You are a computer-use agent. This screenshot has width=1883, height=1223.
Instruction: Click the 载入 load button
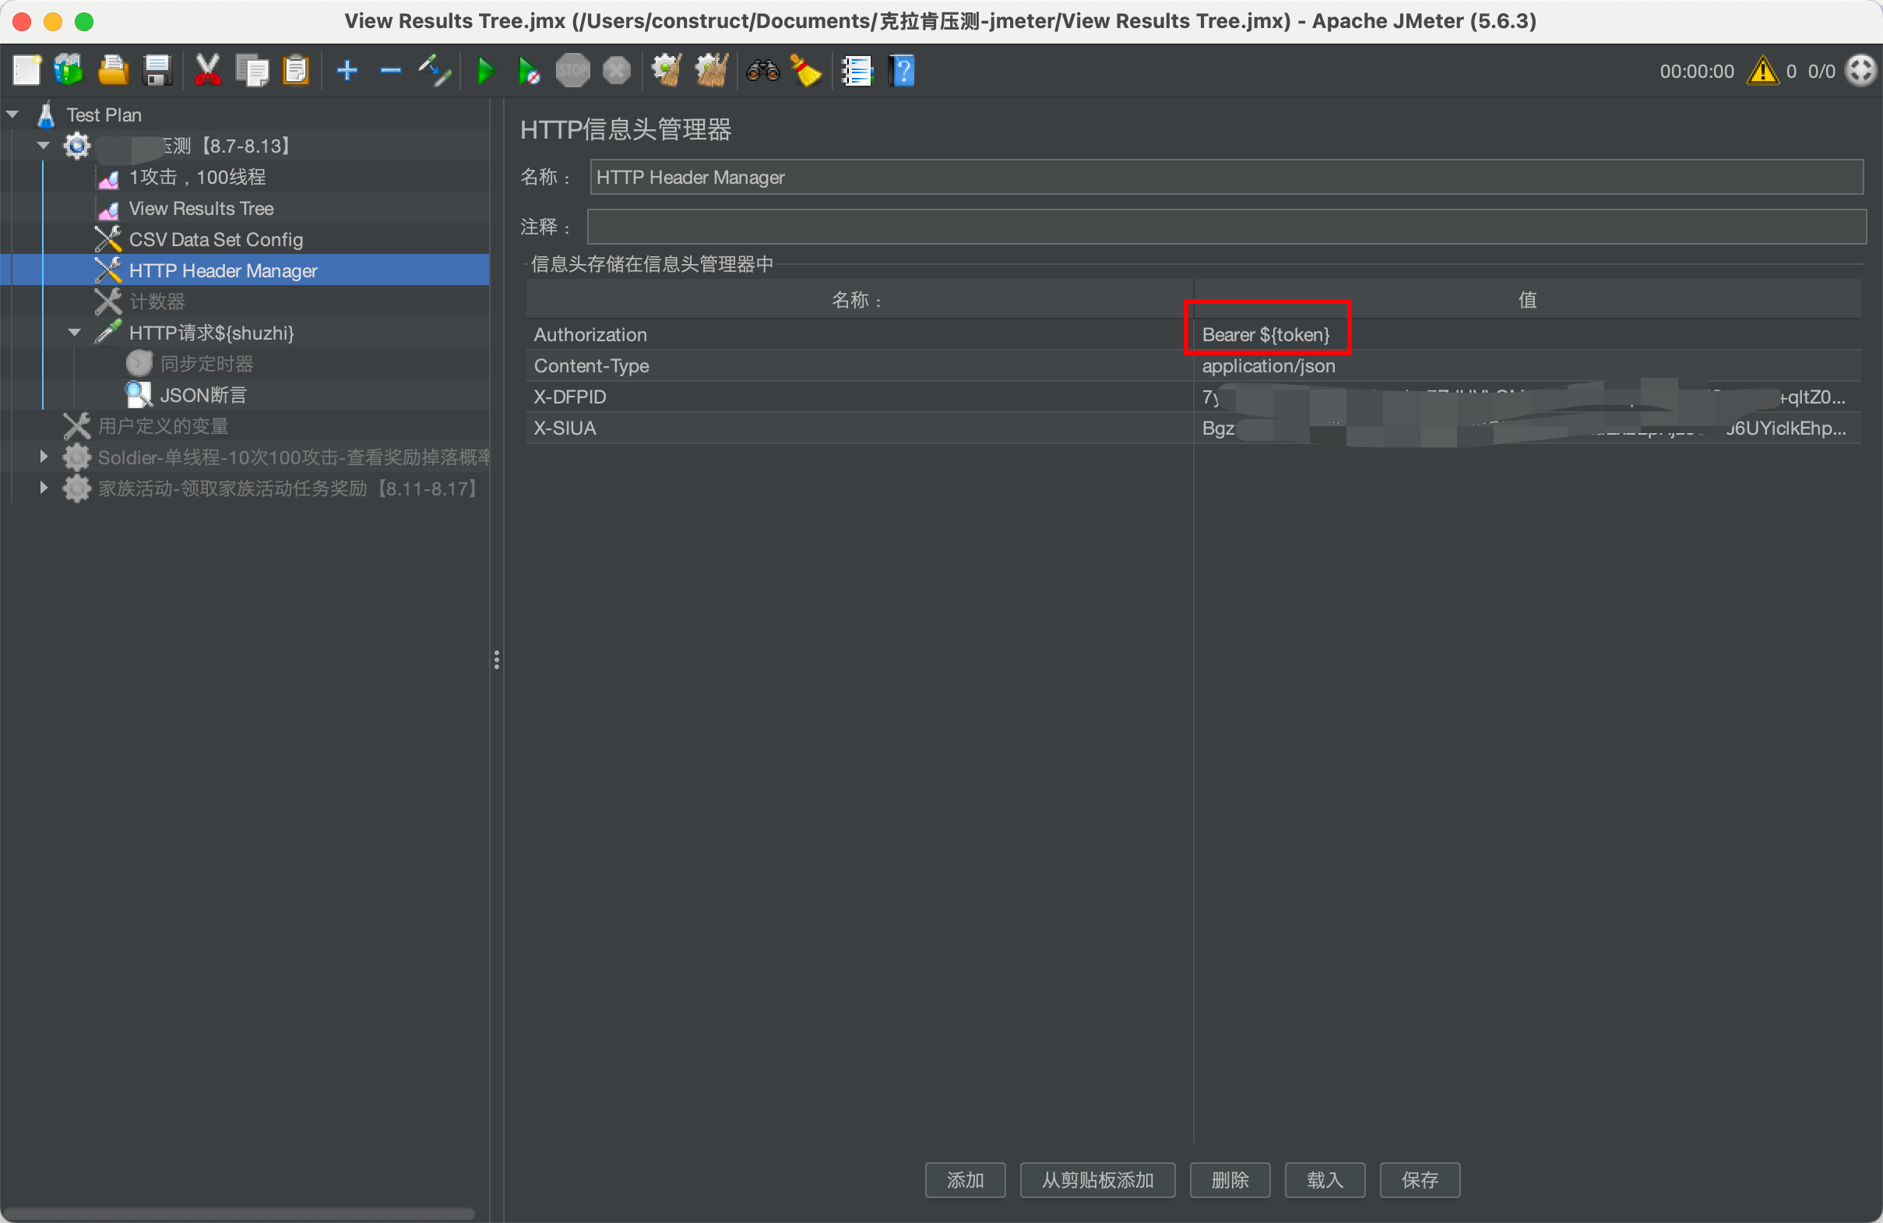pyautogui.click(x=1325, y=1180)
